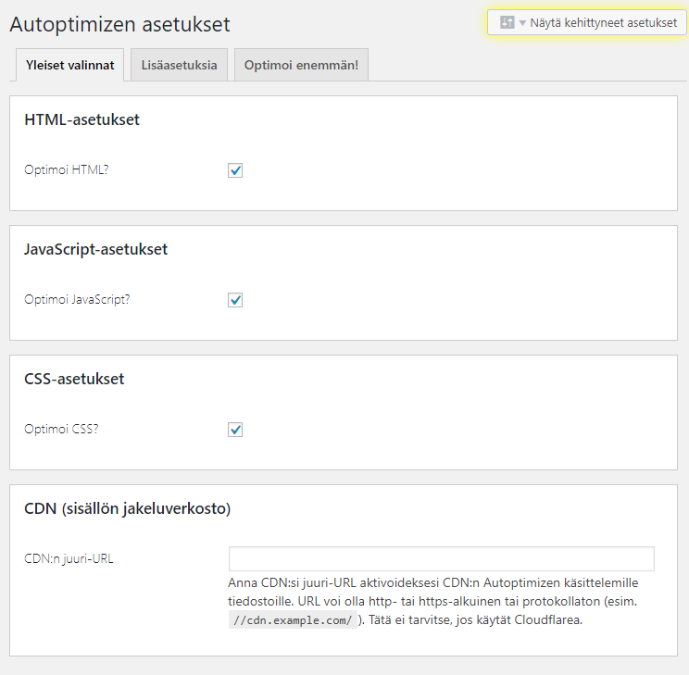Click the CDN:n juuri-URL field label
This screenshot has width=689, height=675.
(x=69, y=558)
